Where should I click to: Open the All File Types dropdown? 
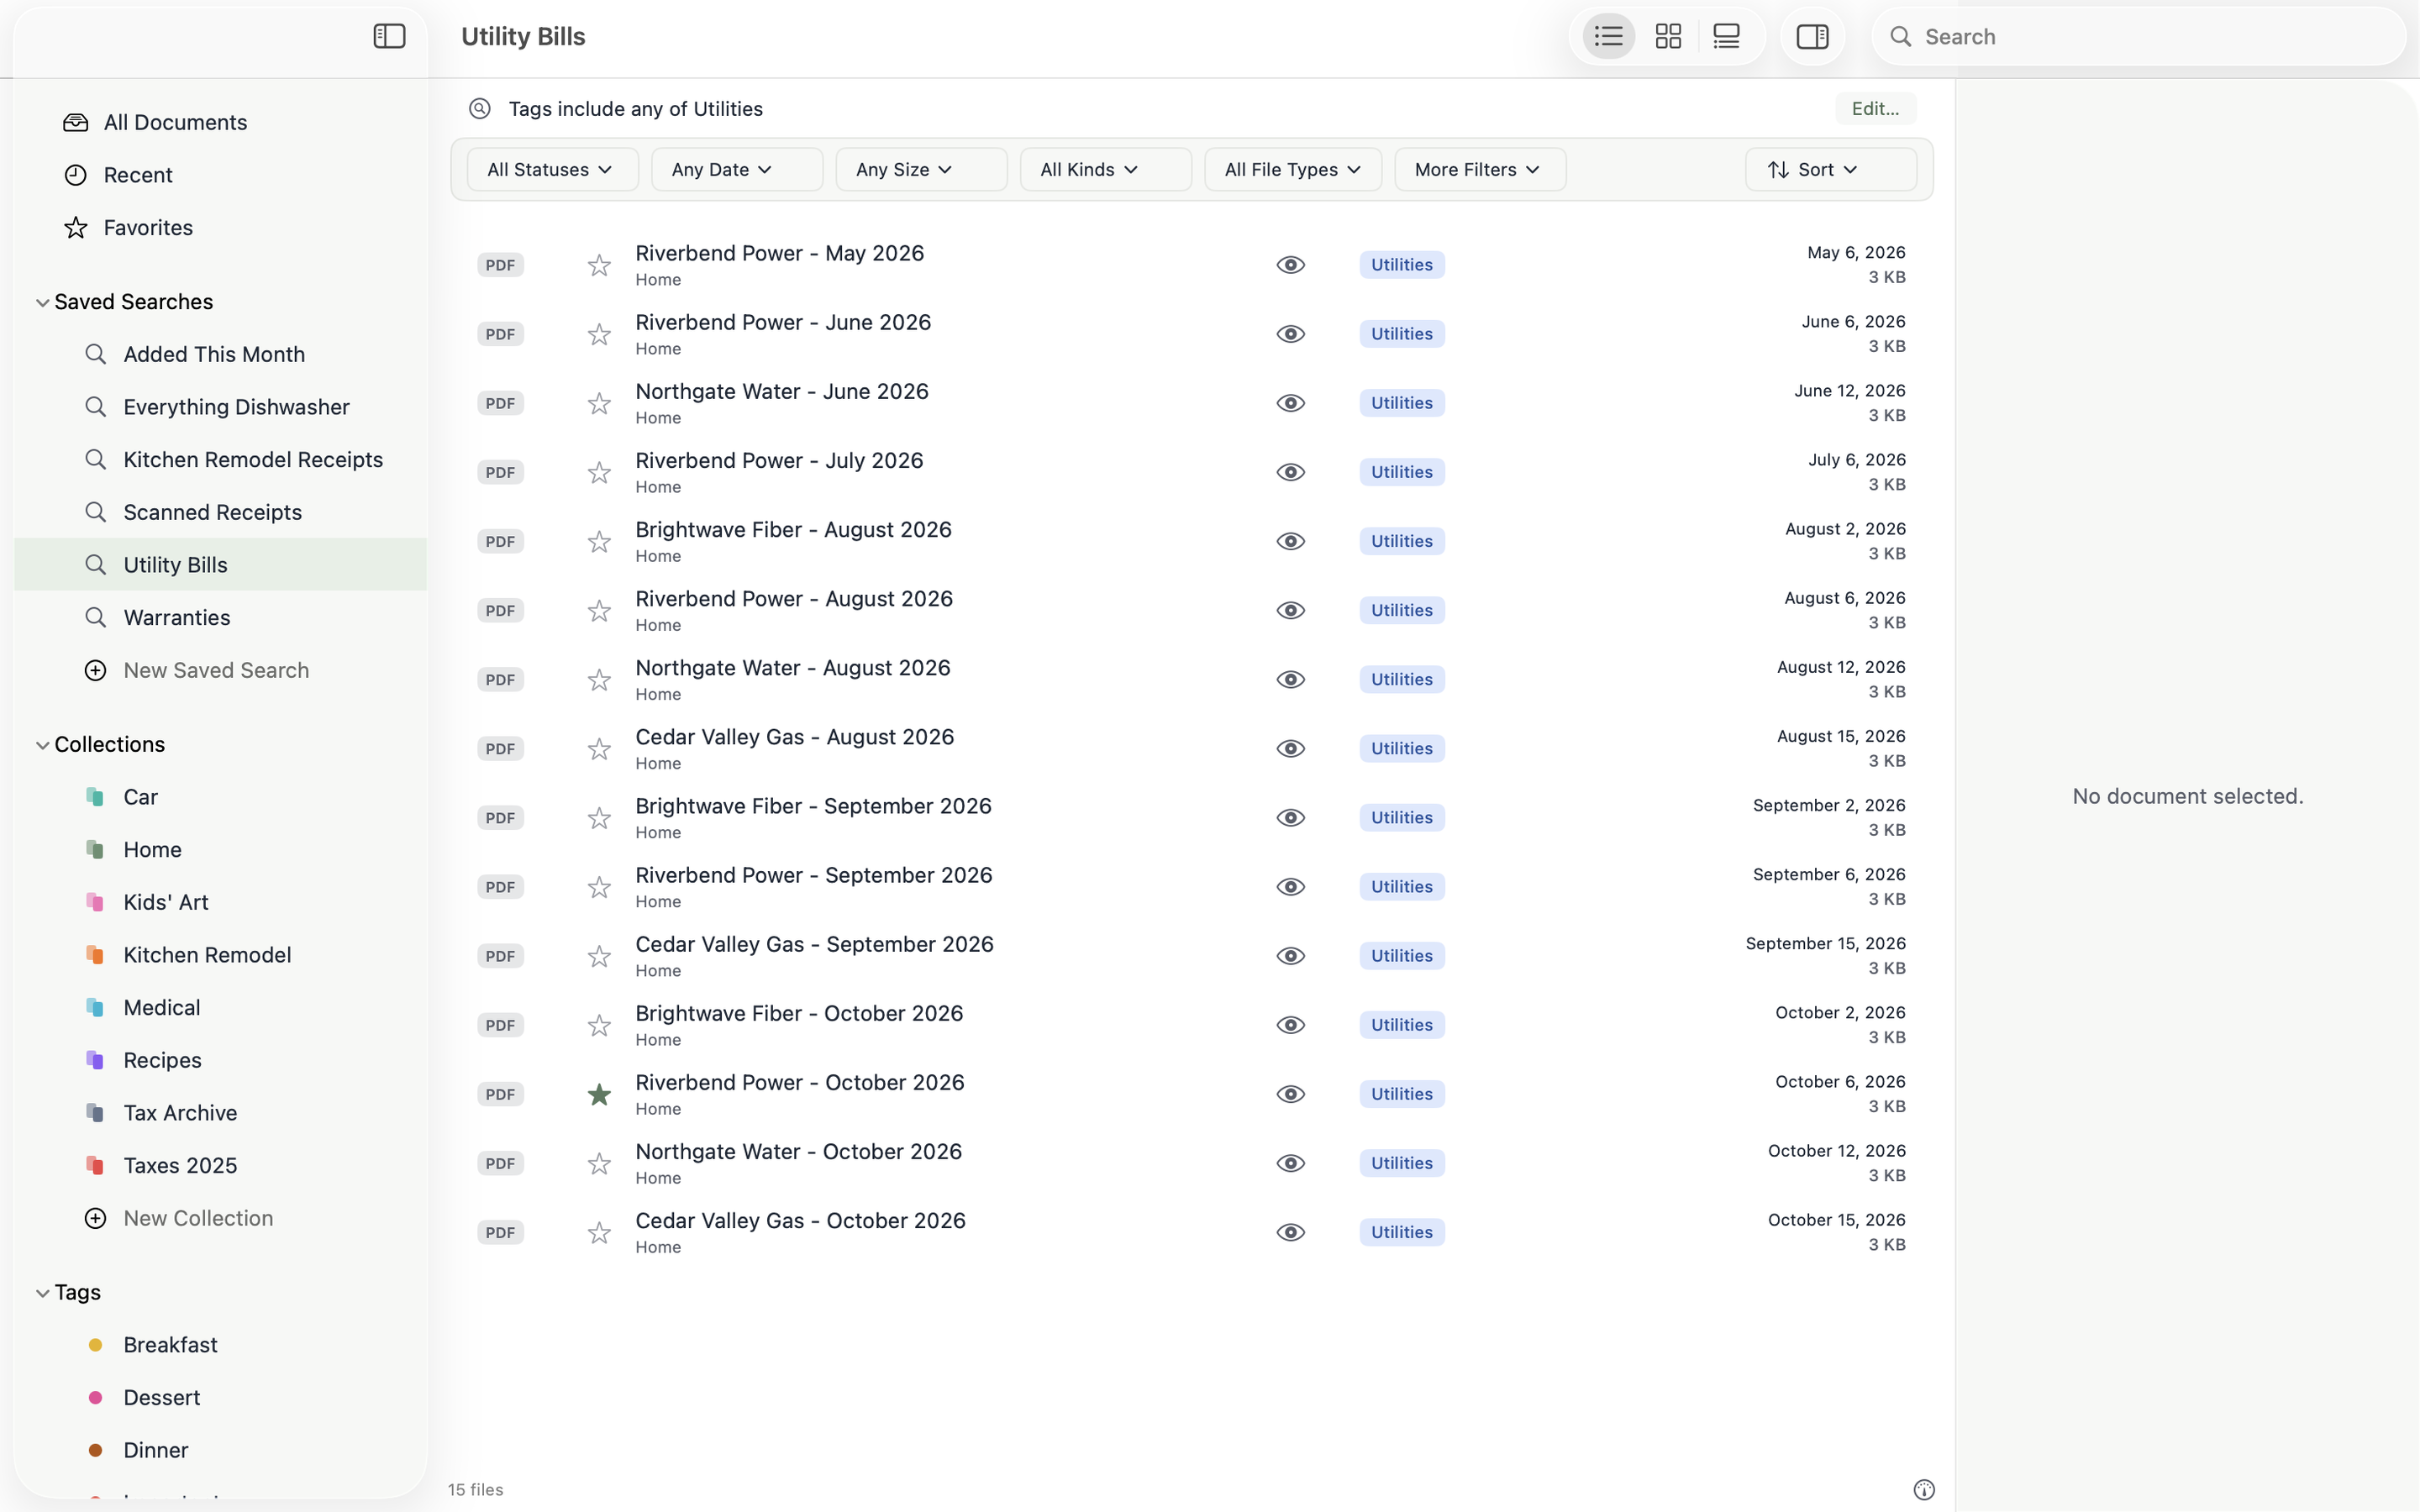[x=1293, y=170]
